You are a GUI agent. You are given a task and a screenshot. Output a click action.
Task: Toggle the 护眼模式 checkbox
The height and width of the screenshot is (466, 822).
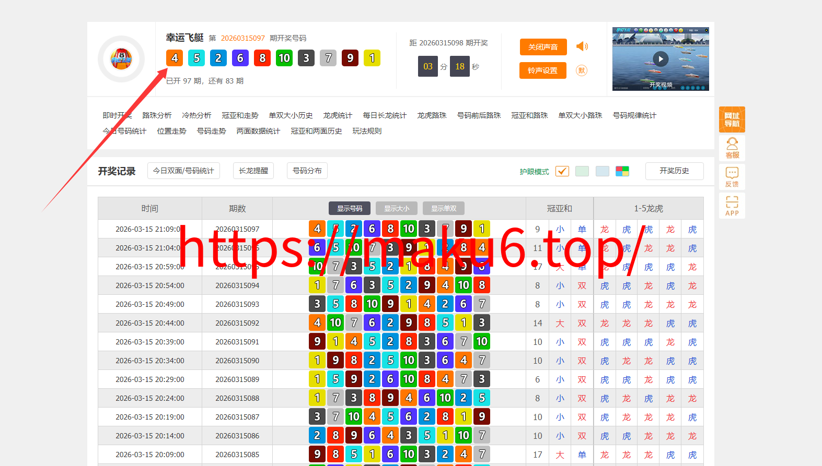point(562,171)
